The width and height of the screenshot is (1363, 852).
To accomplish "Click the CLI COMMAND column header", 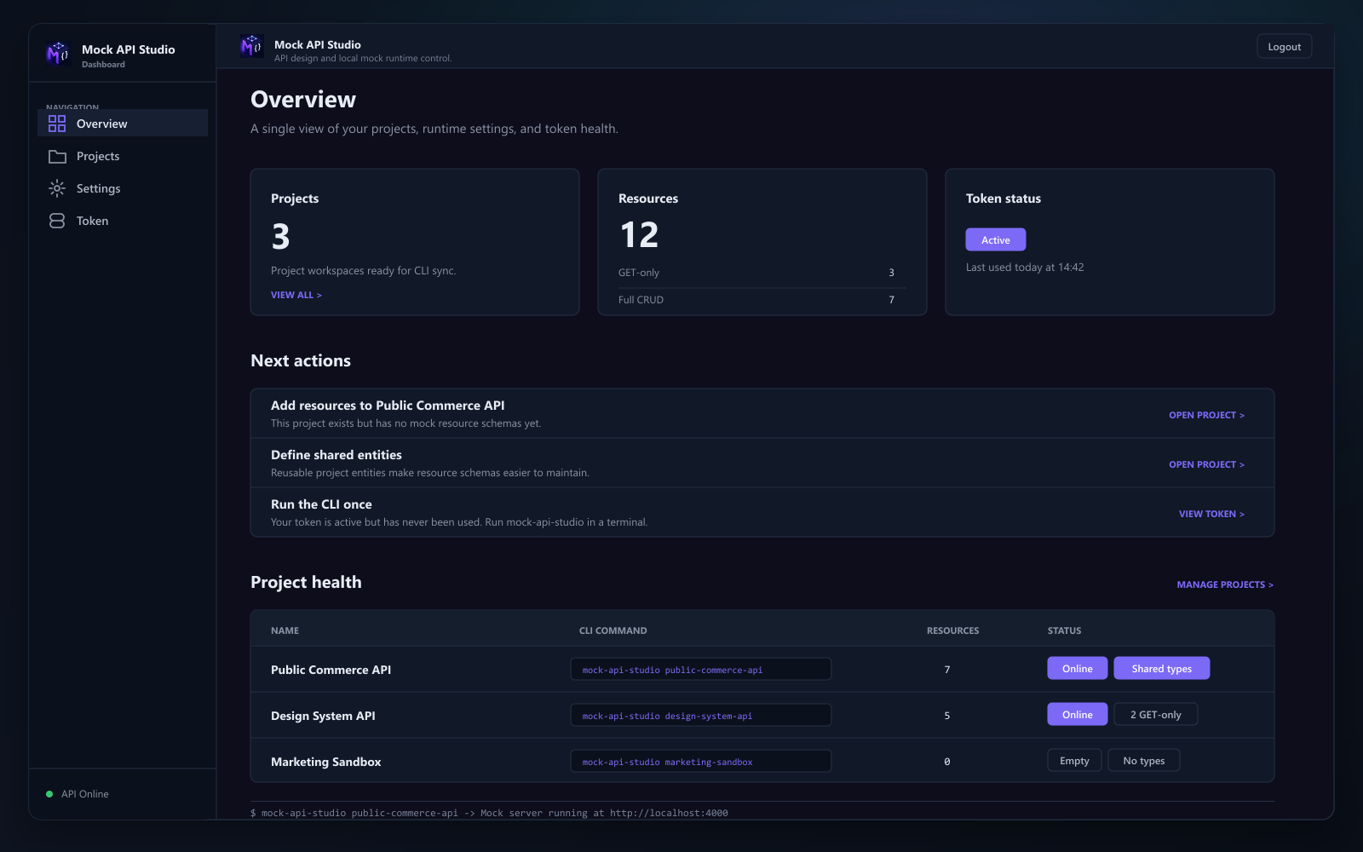I will [x=612, y=630].
